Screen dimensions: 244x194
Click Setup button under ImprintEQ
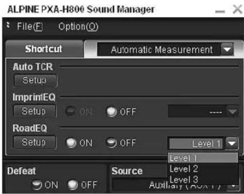(x=35, y=111)
